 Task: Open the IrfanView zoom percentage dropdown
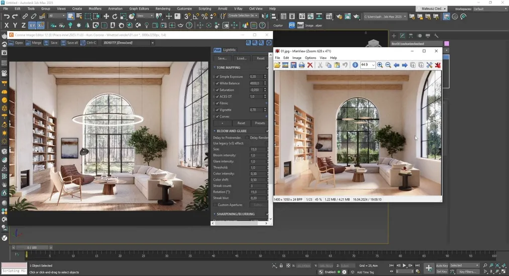(x=373, y=65)
